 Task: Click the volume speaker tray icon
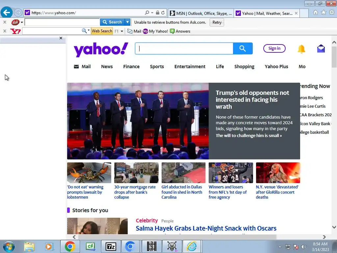click(304, 247)
